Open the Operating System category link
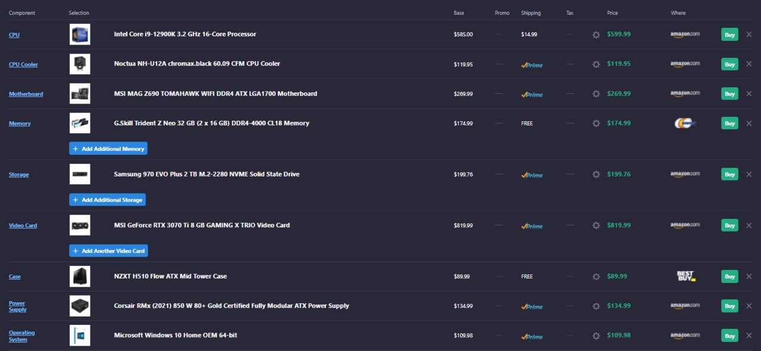The height and width of the screenshot is (351, 761). tap(22, 336)
